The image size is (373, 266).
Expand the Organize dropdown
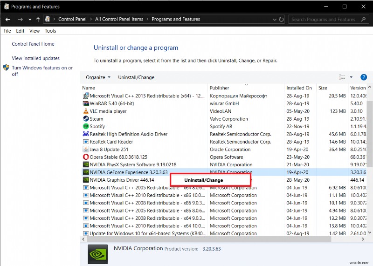pyautogui.click(x=98, y=77)
